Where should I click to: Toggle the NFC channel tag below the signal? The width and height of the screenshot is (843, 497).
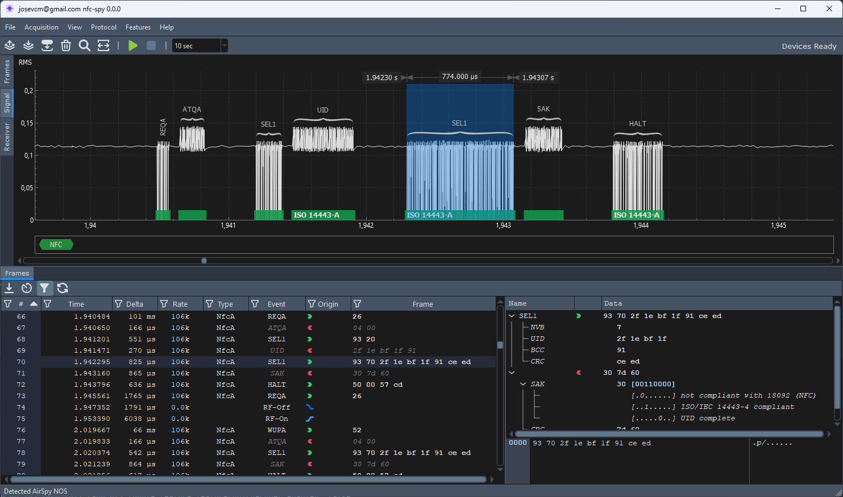click(x=56, y=245)
